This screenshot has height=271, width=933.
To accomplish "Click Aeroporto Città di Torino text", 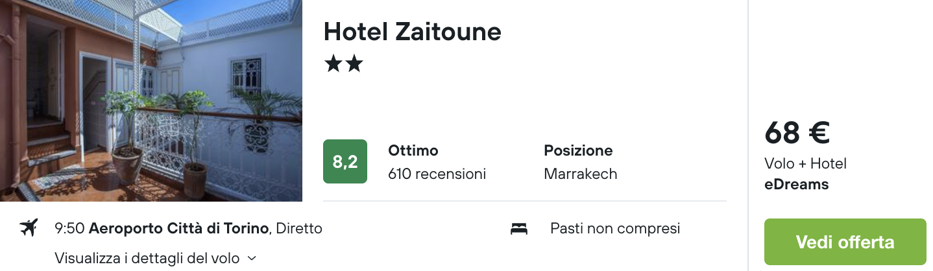I will 179,228.
